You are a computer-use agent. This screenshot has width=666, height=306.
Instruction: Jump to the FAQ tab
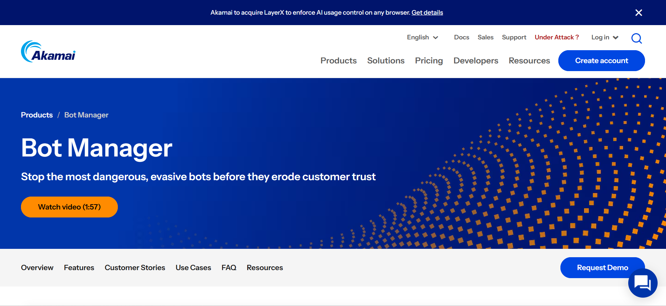coord(229,268)
